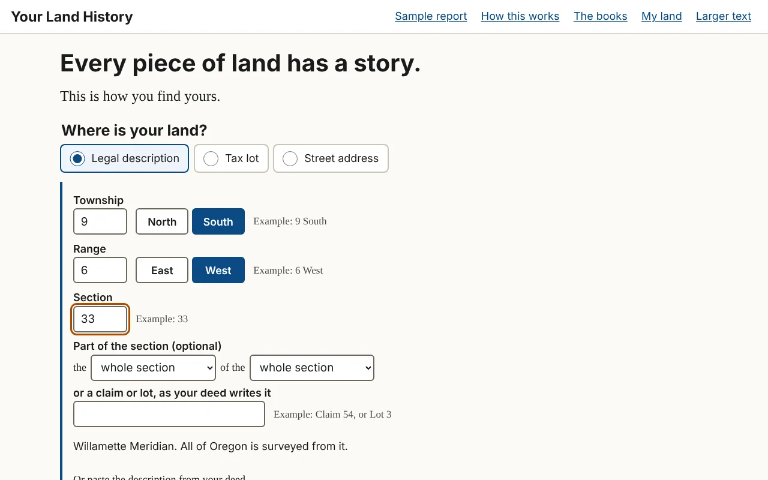Click 'Every piece of land has a story.' heading
Screen dimensions: 768x480
[x=241, y=63]
